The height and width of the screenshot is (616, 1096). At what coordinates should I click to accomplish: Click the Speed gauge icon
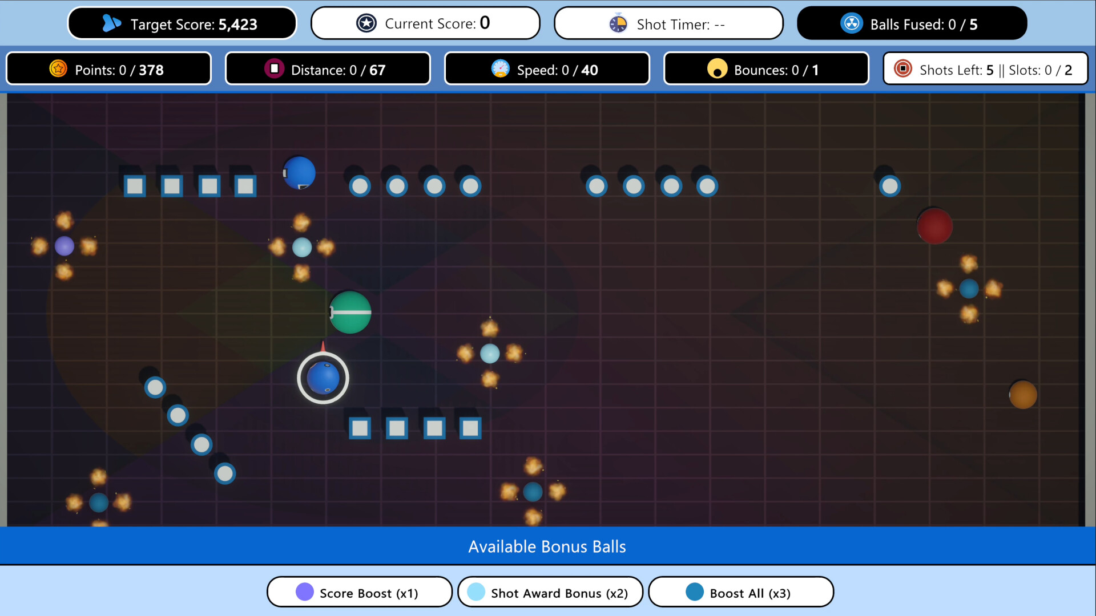point(501,68)
